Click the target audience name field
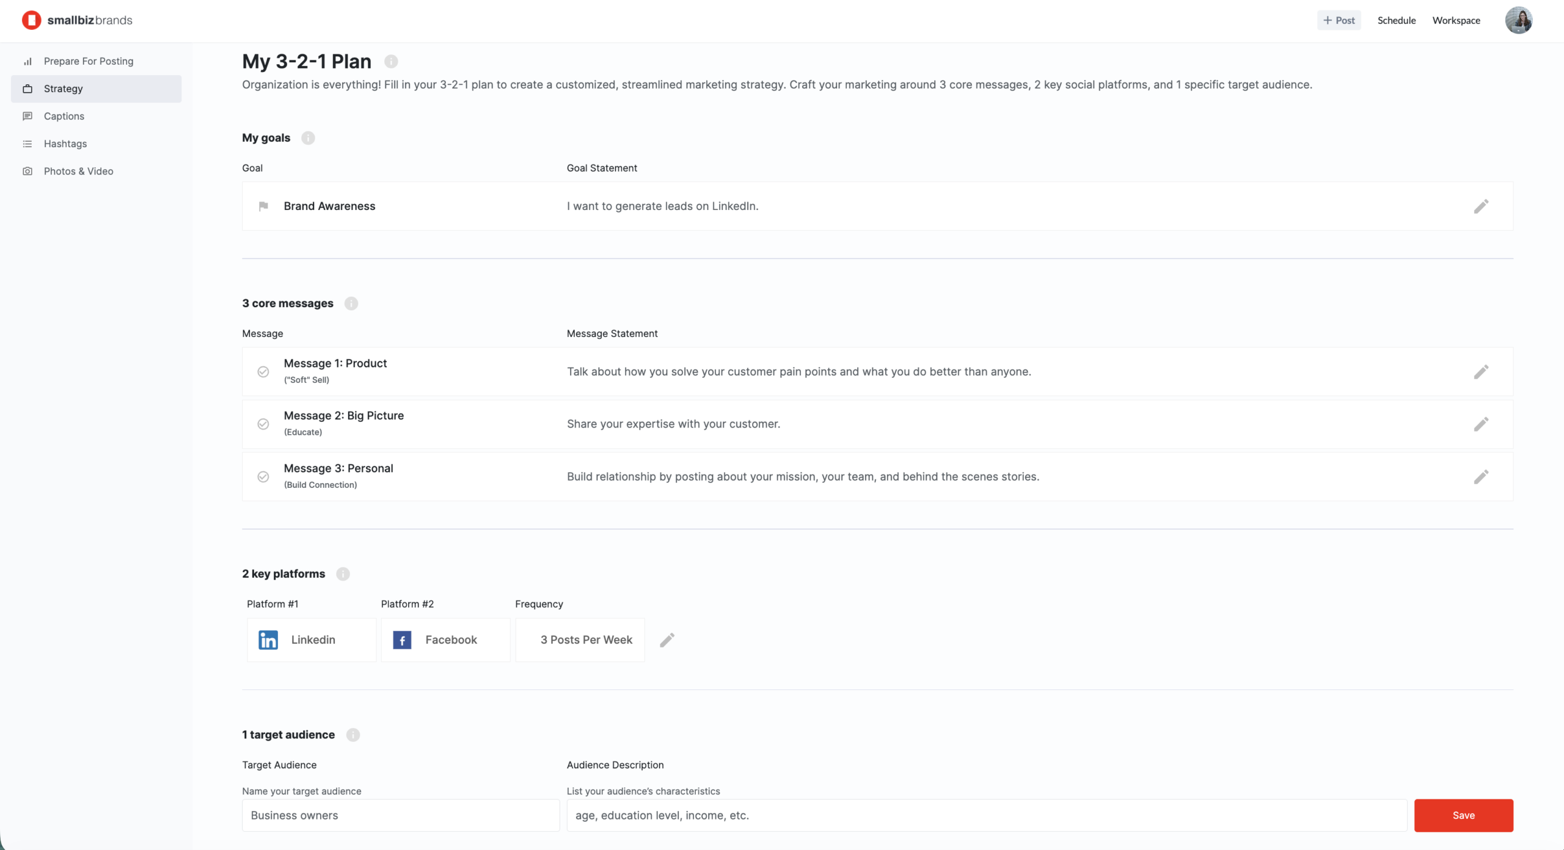The height and width of the screenshot is (850, 1564). pyautogui.click(x=401, y=815)
